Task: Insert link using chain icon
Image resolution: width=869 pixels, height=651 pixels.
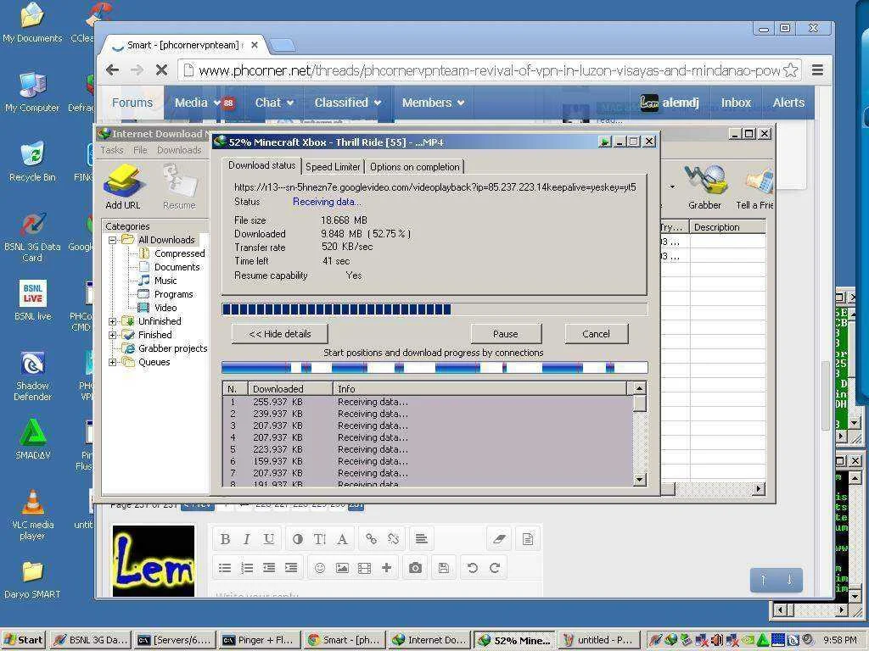Action: tap(371, 538)
